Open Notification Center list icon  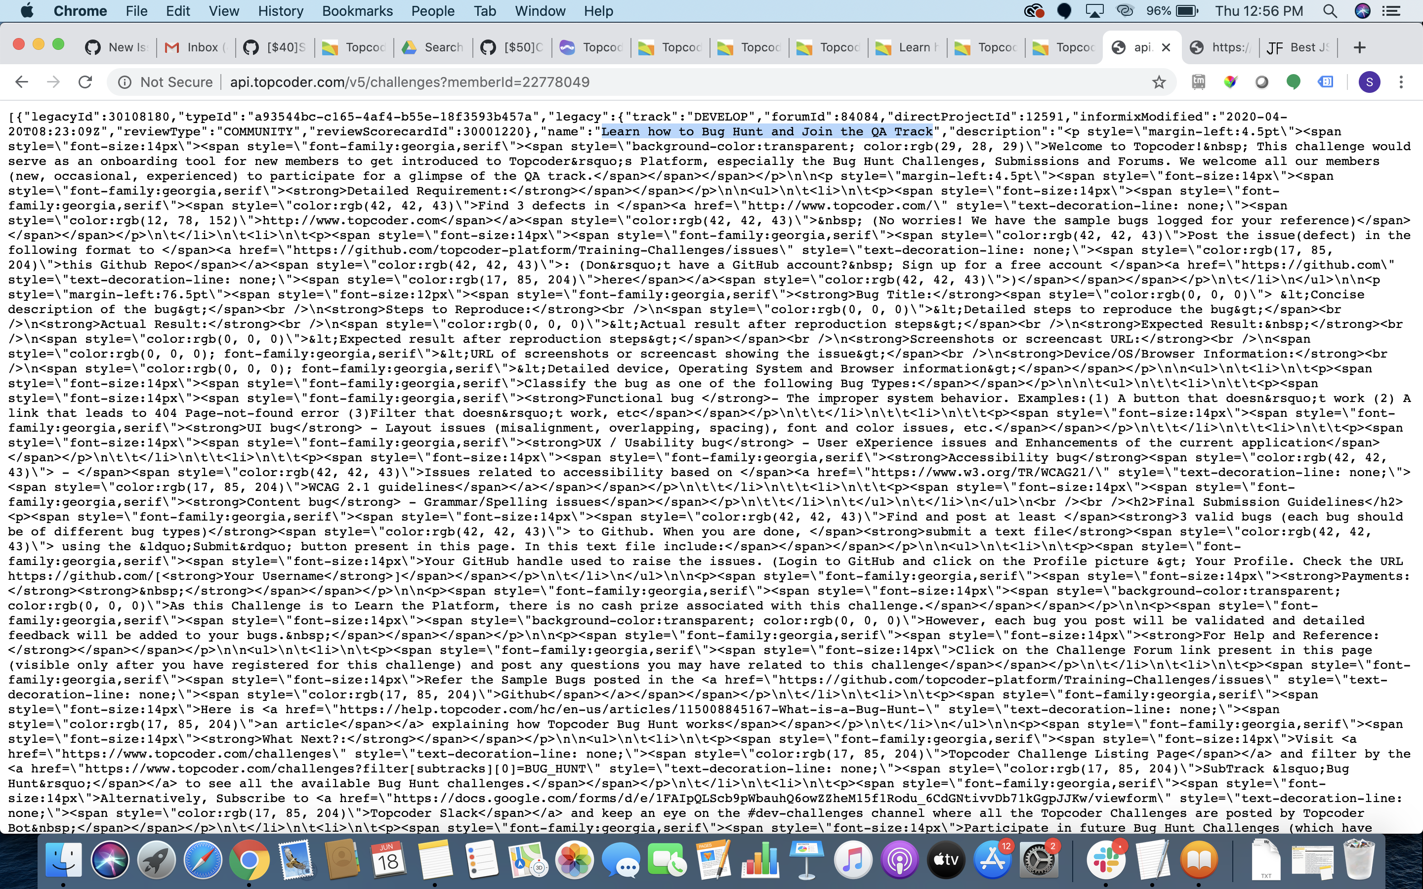[x=1391, y=11]
